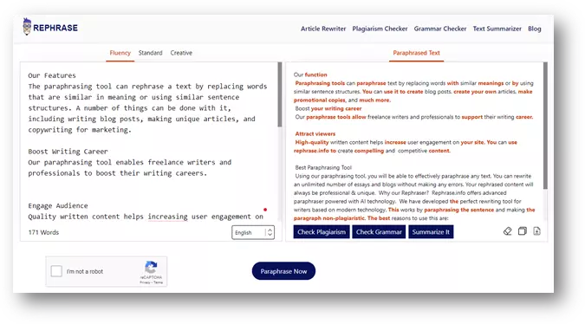Image resolution: width=585 pixels, height=324 pixels.
Task: Copy paraphrased text with copy icon
Action: [x=523, y=231]
